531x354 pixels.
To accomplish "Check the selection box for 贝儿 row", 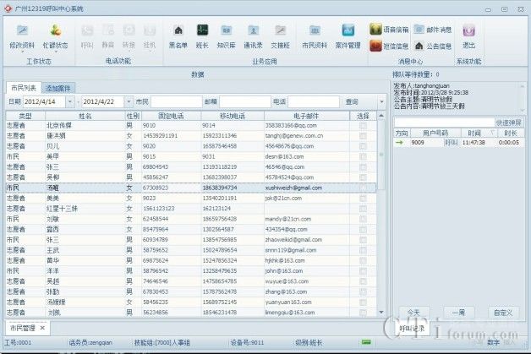I will 363,145.
